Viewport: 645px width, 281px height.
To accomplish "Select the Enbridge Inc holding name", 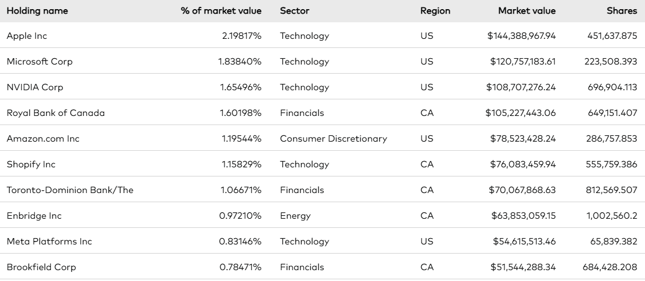I will click(34, 216).
